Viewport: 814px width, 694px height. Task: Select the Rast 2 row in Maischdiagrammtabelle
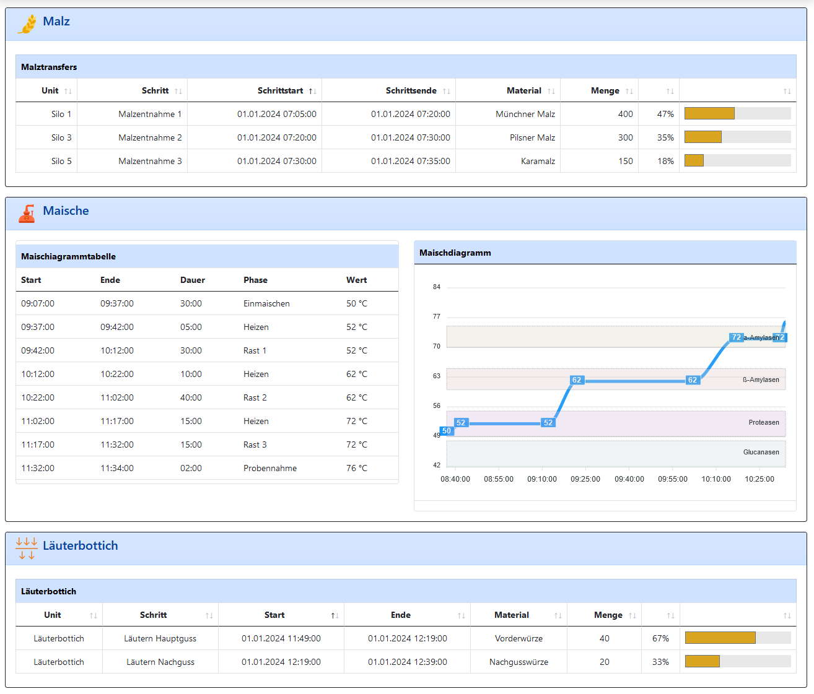click(207, 397)
